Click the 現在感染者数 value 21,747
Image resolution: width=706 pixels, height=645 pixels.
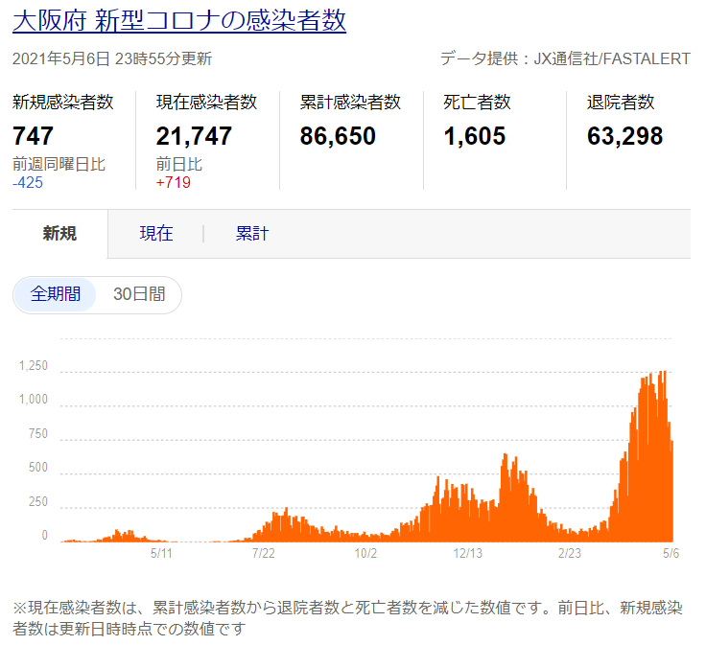pos(194,136)
